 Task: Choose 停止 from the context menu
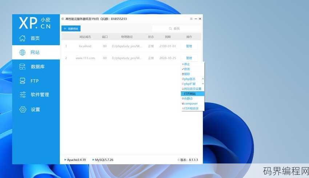click(193, 64)
